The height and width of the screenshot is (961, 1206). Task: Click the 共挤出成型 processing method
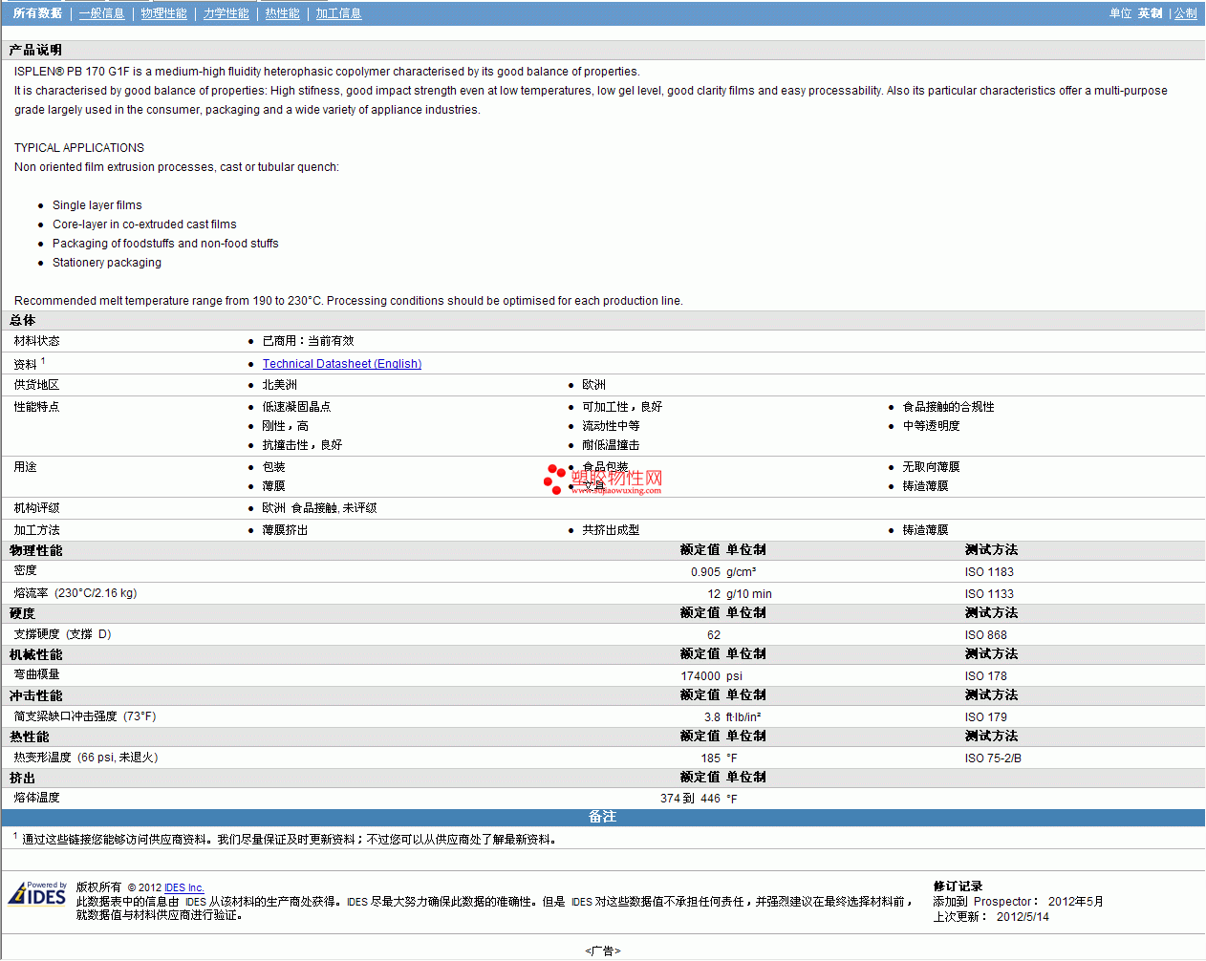[611, 530]
